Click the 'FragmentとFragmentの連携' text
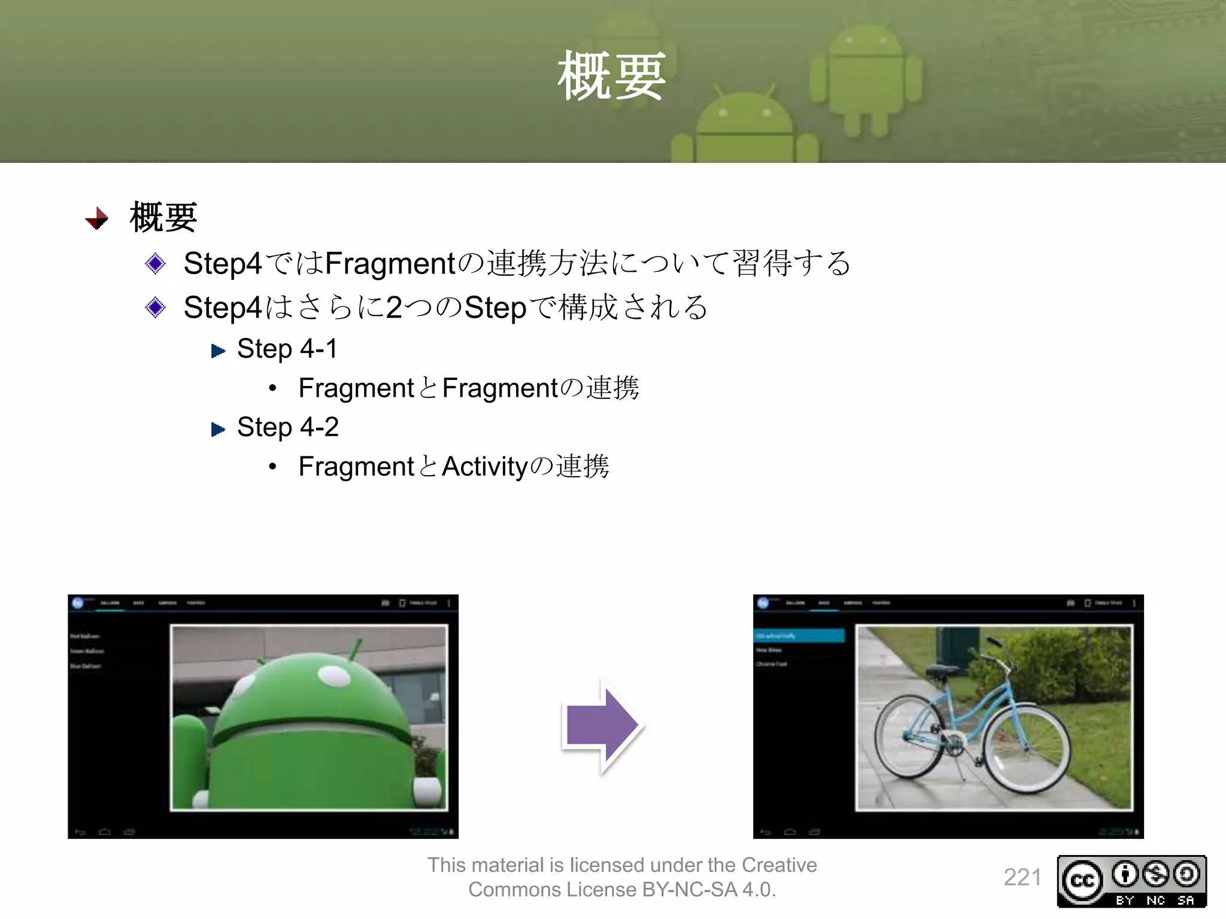 tap(469, 388)
